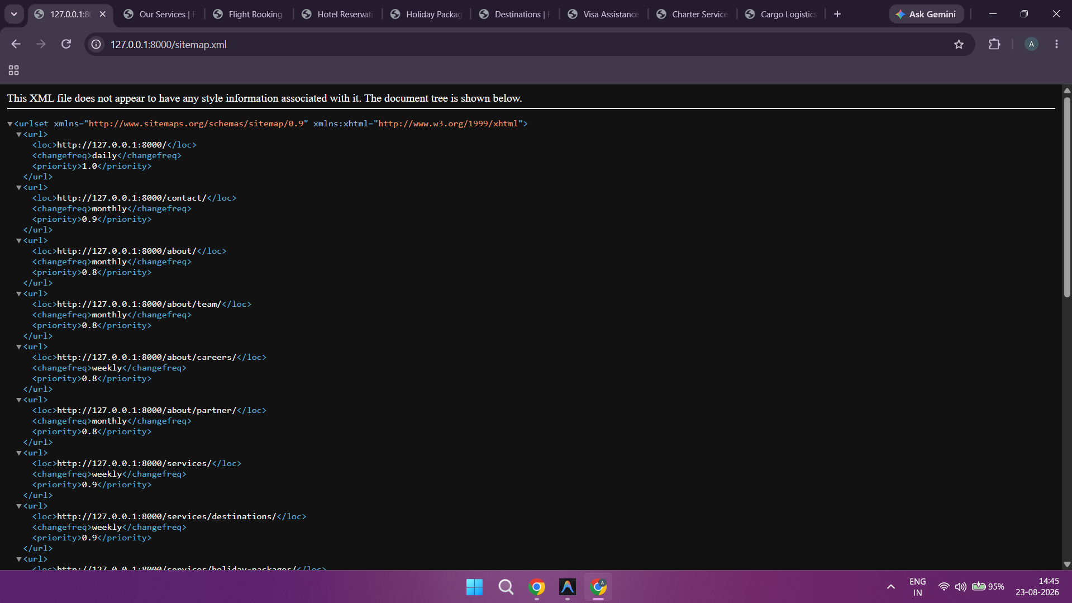Go back to the previous page

click(x=16, y=44)
